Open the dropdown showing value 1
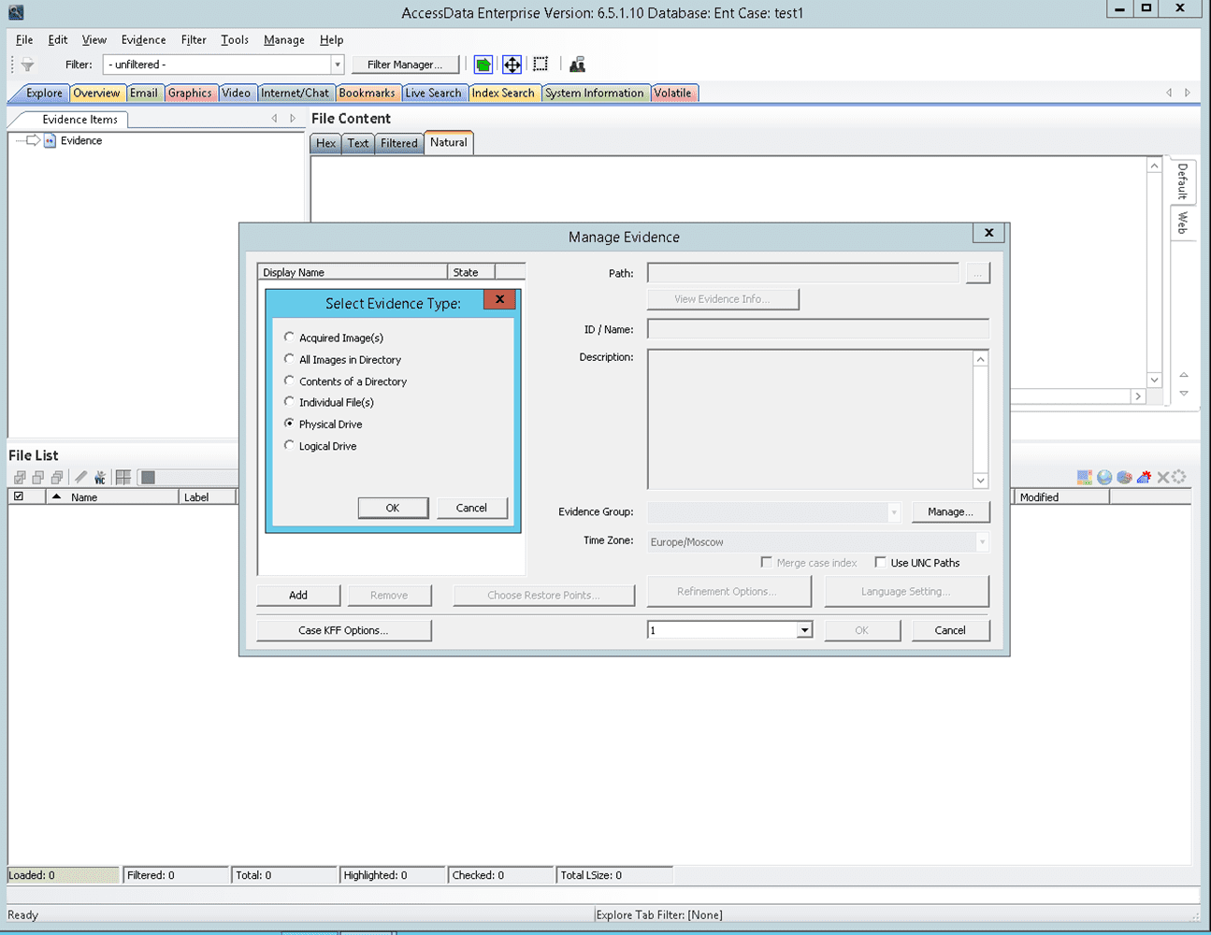Image resolution: width=1211 pixels, height=935 pixels. click(x=803, y=630)
